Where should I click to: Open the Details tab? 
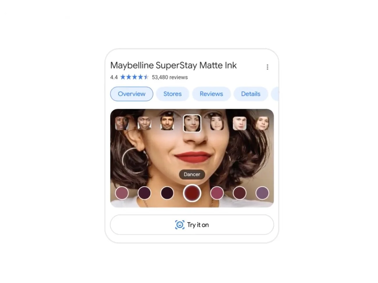coord(251,94)
